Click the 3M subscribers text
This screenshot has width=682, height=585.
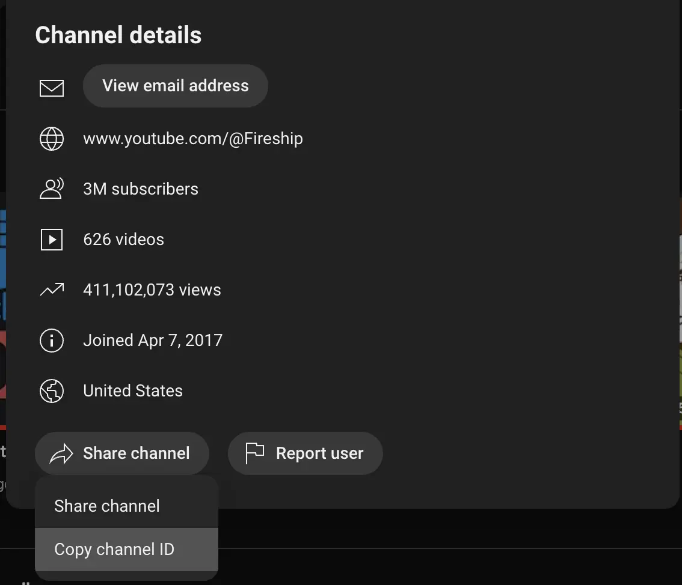pyautogui.click(x=141, y=189)
